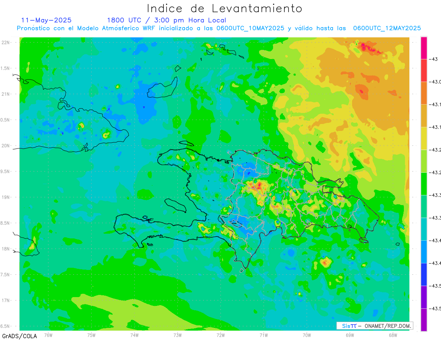This screenshot has height=340, width=441.
Task: Click the title 'Indice de Levantamiento'
Action: [x=225, y=8]
